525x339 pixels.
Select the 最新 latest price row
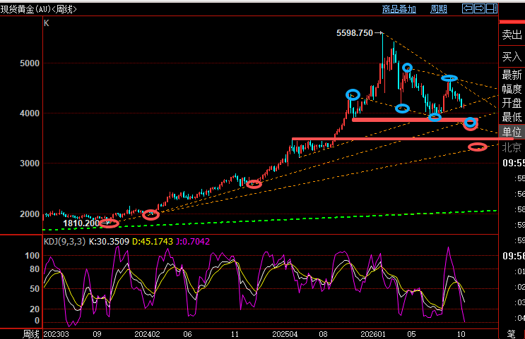tap(512, 75)
